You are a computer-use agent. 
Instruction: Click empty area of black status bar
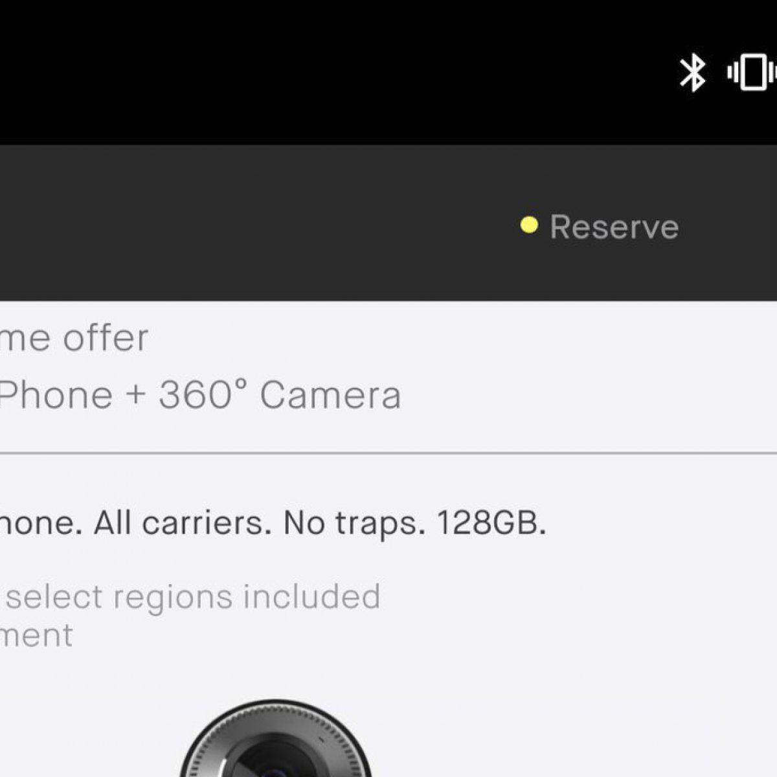click(324, 72)
